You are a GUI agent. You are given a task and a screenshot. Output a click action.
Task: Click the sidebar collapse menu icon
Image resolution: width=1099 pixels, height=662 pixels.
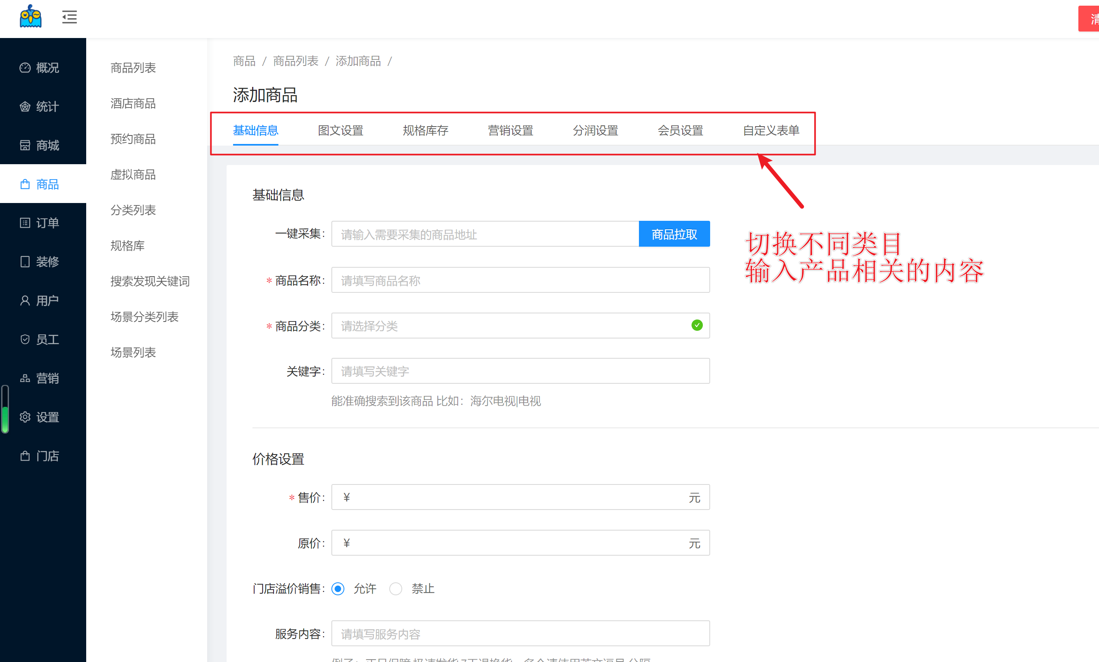[69, 17]
